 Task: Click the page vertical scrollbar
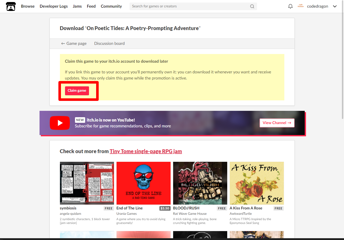point(343,60)
